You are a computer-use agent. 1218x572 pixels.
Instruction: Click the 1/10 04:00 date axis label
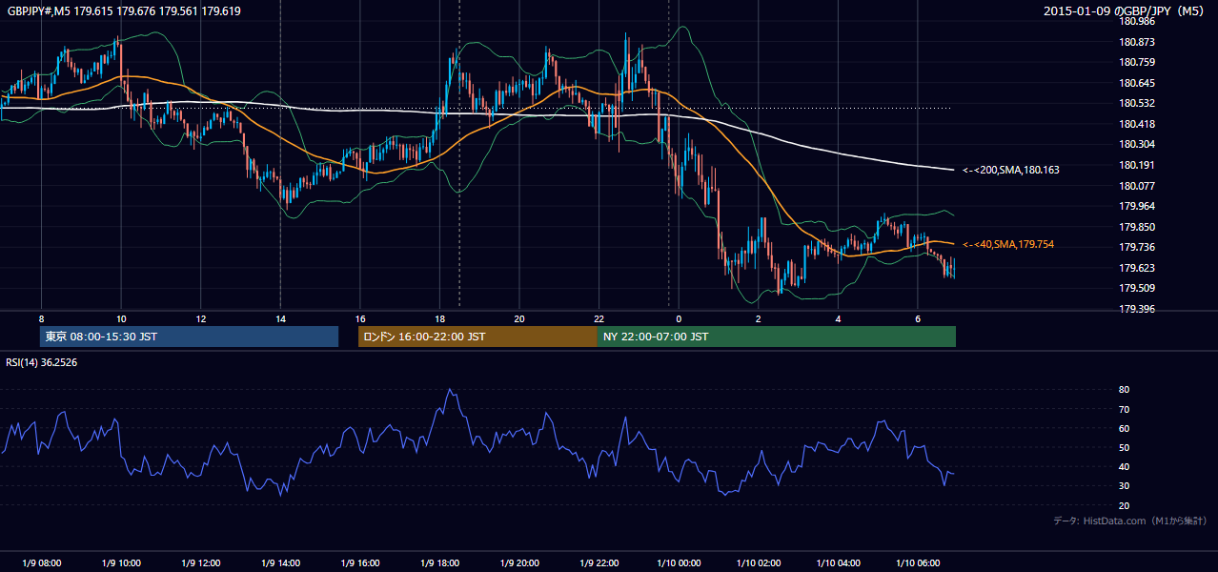838,563
